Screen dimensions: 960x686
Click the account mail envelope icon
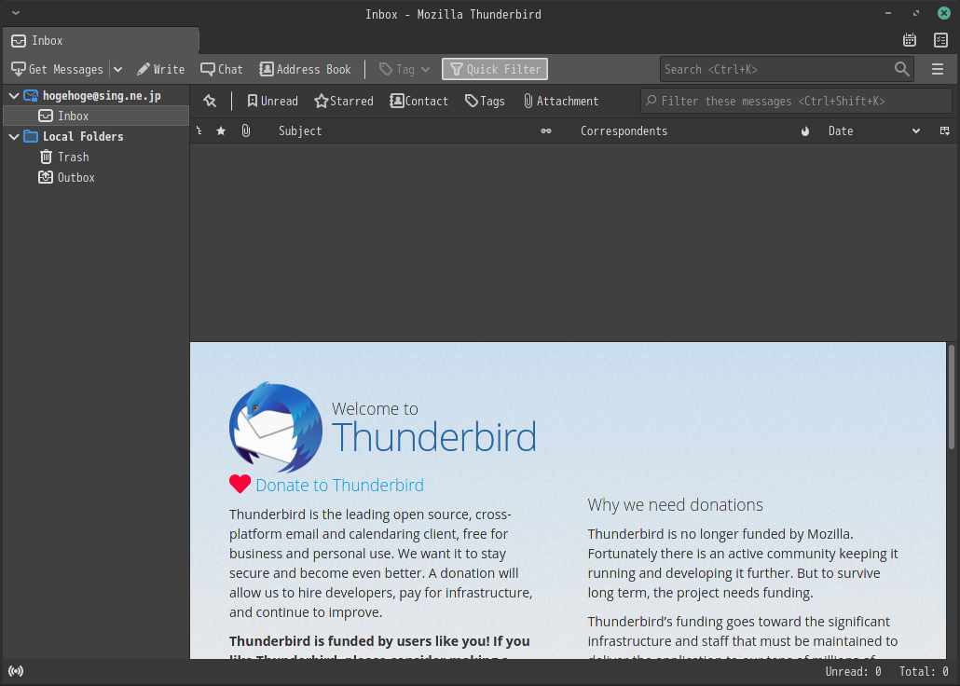(31, 96)
